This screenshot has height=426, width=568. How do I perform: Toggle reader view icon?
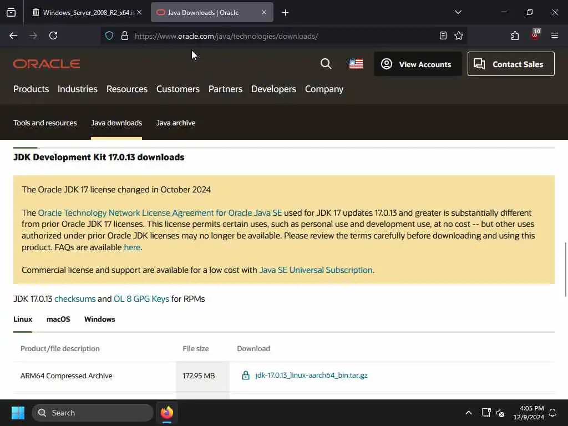click(443, 35)
